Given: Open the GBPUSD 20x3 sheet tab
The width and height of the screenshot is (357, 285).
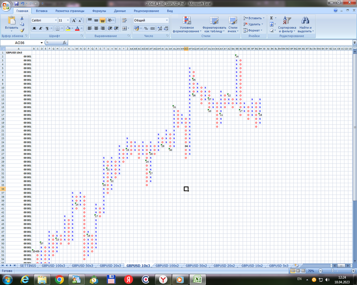Looking at the screenshot, I should tap(110, 266).
